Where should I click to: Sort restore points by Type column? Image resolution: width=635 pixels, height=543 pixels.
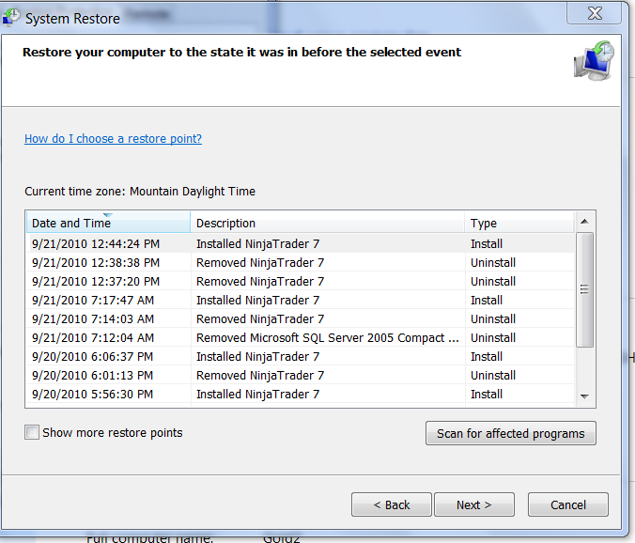pos(518,224)
